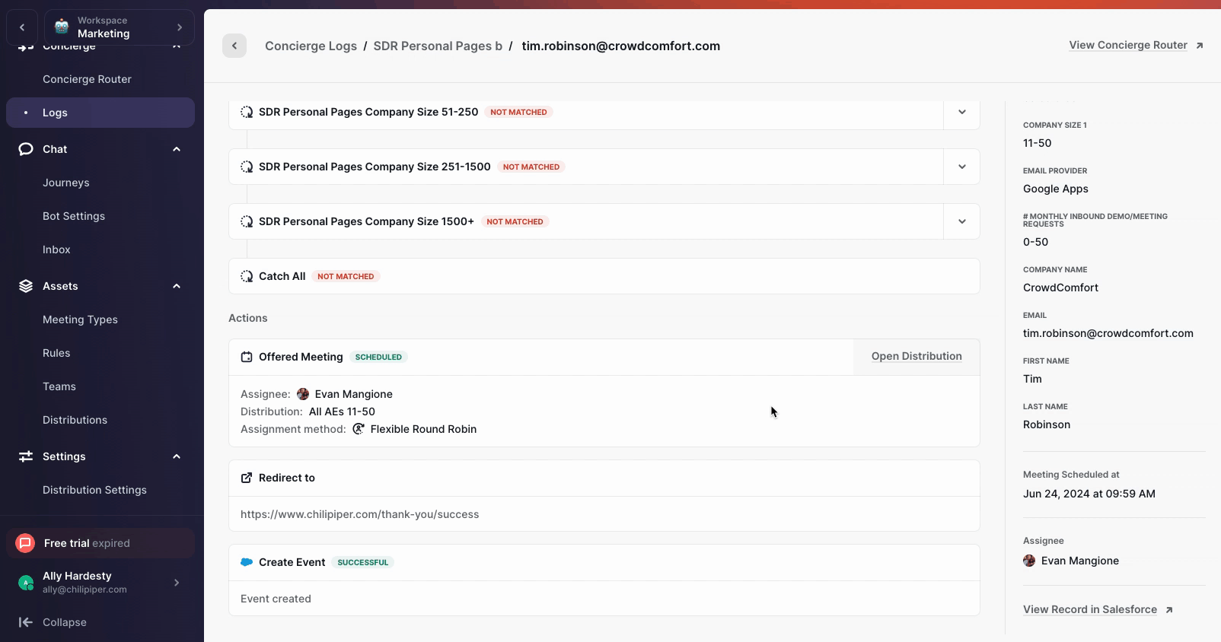Click the chilipiper thank-you success URL
Image resolution: width=1221 pixels, height=642 pixels.
360,514
